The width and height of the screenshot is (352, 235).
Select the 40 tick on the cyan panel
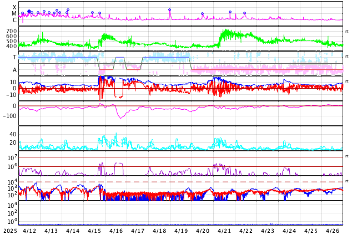pyautogui.click(x=13, y=135)
